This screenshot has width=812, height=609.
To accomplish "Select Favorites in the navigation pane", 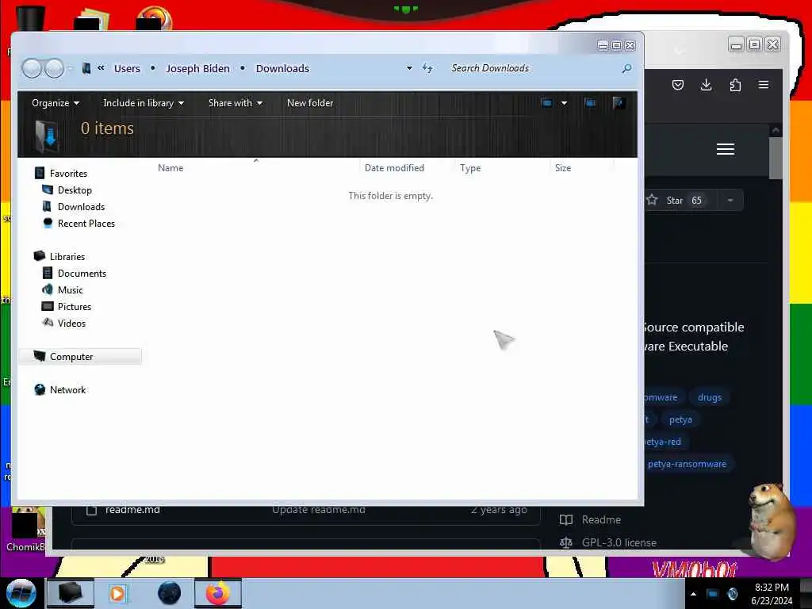I will (x=61, y=173).
